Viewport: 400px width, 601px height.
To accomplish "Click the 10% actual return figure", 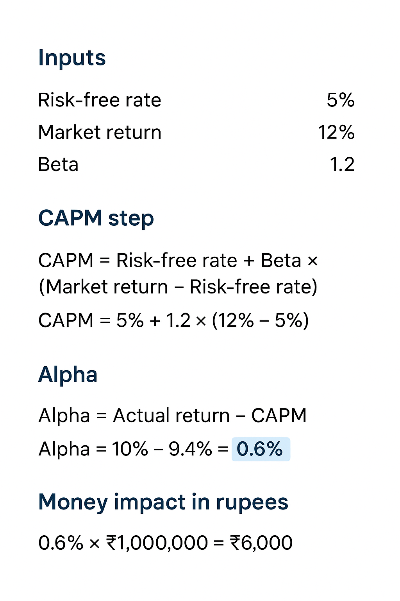I will [130, 449].
